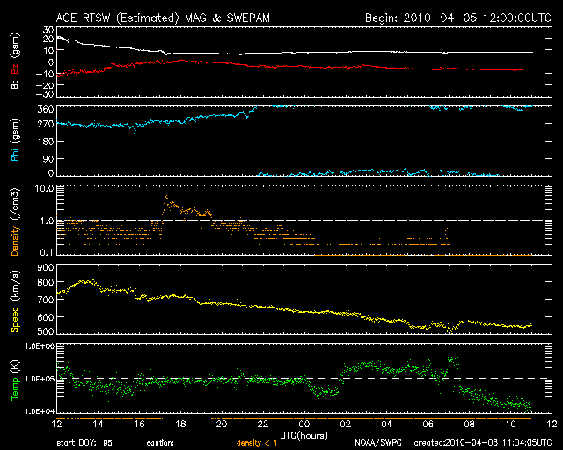Image resolution: width=563 pixels, height=450 pixels.
Task: Click the yellow "Speed" axis label
Action: coord(15,319)
